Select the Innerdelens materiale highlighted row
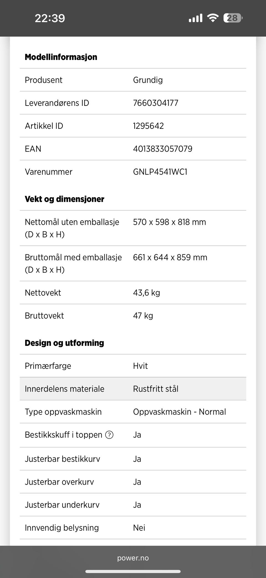Viewport: 266px width, 578px height. click(x=133, y=389)
